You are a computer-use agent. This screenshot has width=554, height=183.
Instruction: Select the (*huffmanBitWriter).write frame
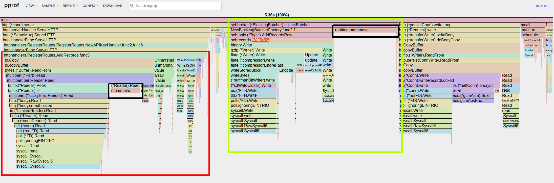click(x=253, y=80)
